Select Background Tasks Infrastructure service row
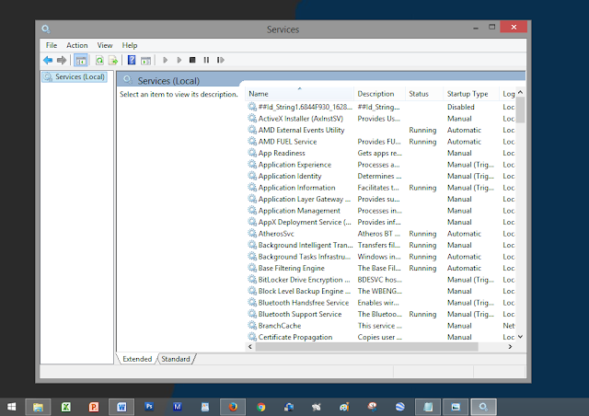The width and height of the screenshot is (589, 416). click(381, 257)
